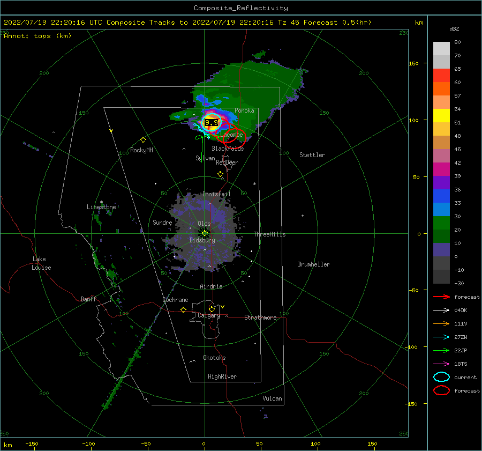Click the RockyMH label
This screenshot has width=482, height=451.
[141, 150]
